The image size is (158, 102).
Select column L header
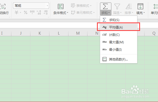coord(59,33)
